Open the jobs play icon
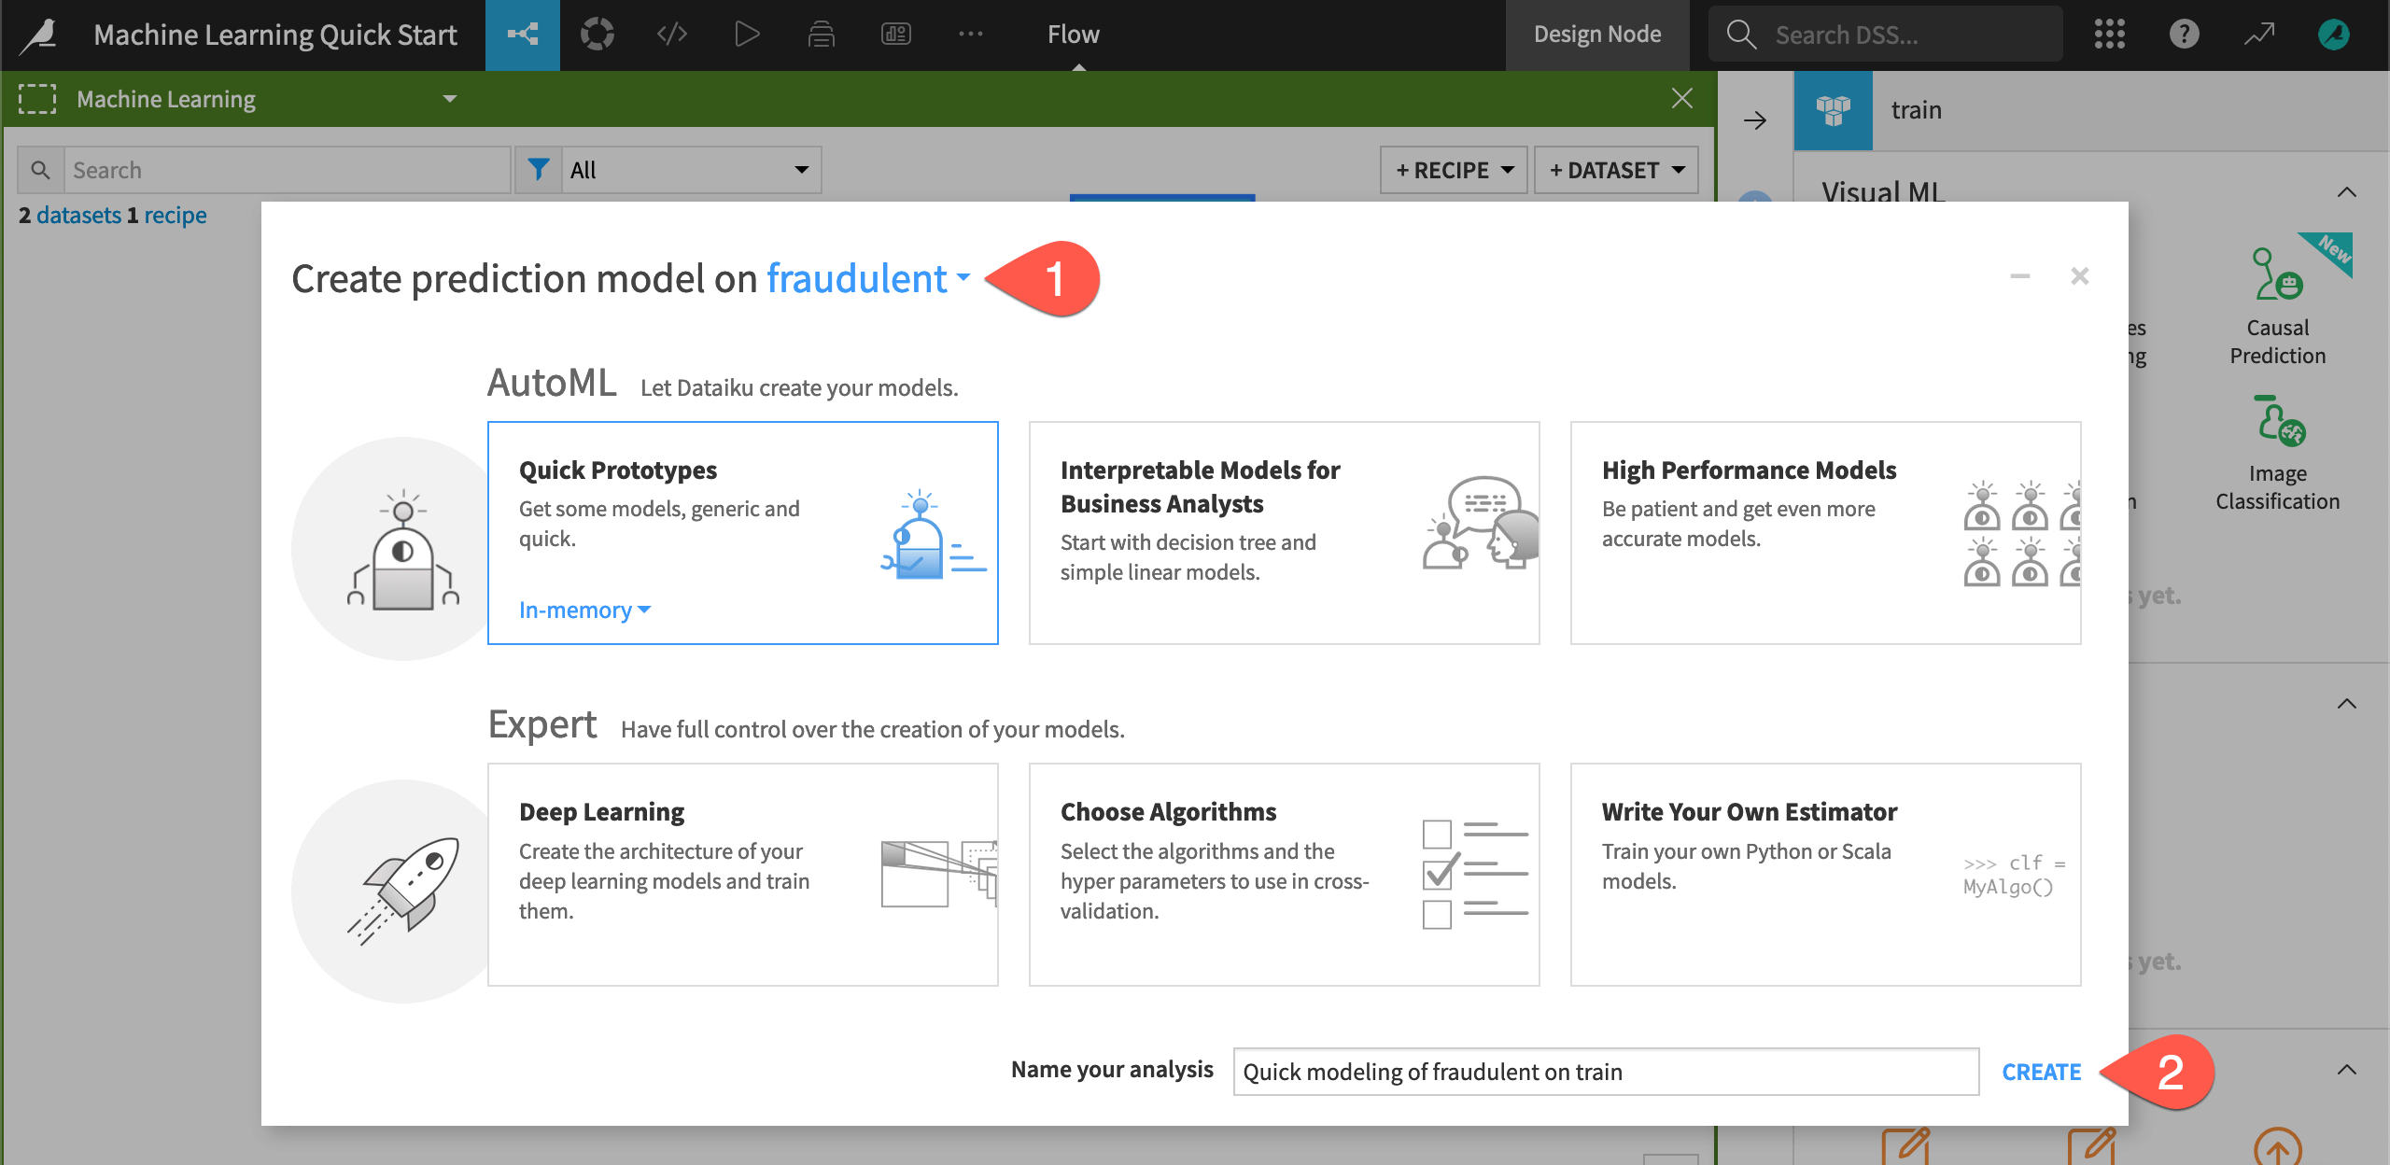Image resolution: width=2390 pixels, height=1165 pixels. [x=747, y=35]
